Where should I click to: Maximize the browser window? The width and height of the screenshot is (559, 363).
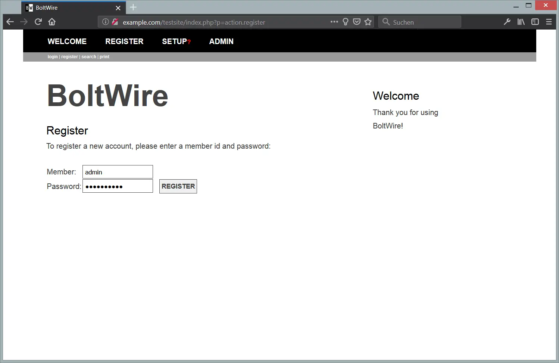coord(528,6)
